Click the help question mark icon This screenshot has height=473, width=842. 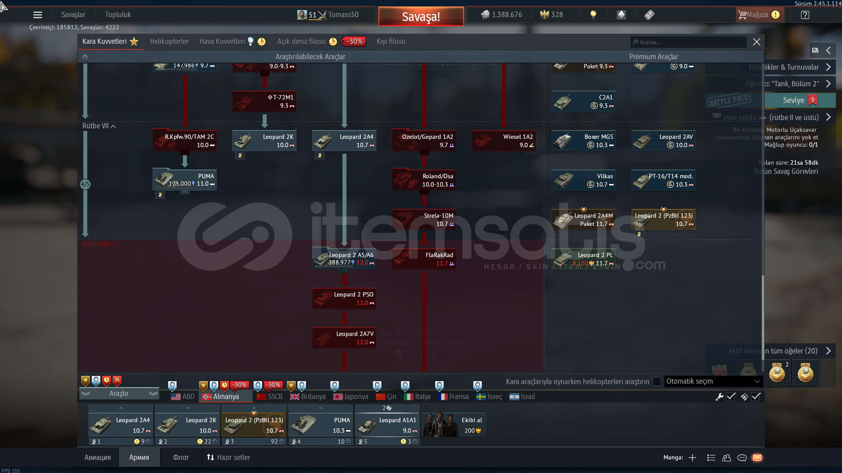point(805,15)
